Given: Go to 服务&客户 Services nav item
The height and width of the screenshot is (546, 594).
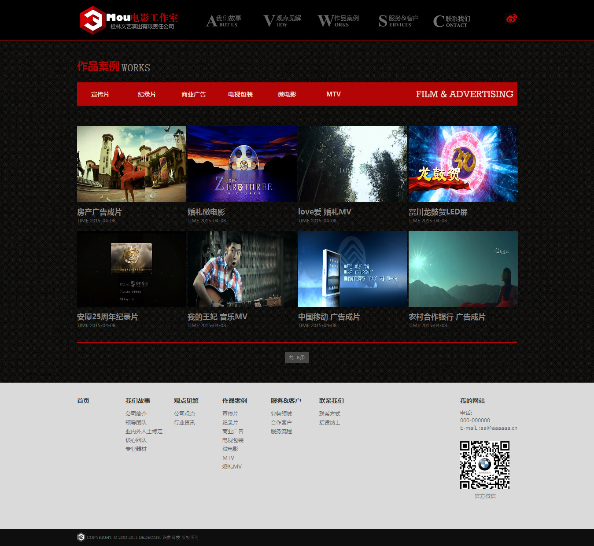Looking at the screenshot, I should tap(398, 21).
